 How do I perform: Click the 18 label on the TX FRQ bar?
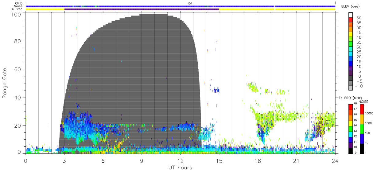[x=355, y=103]
